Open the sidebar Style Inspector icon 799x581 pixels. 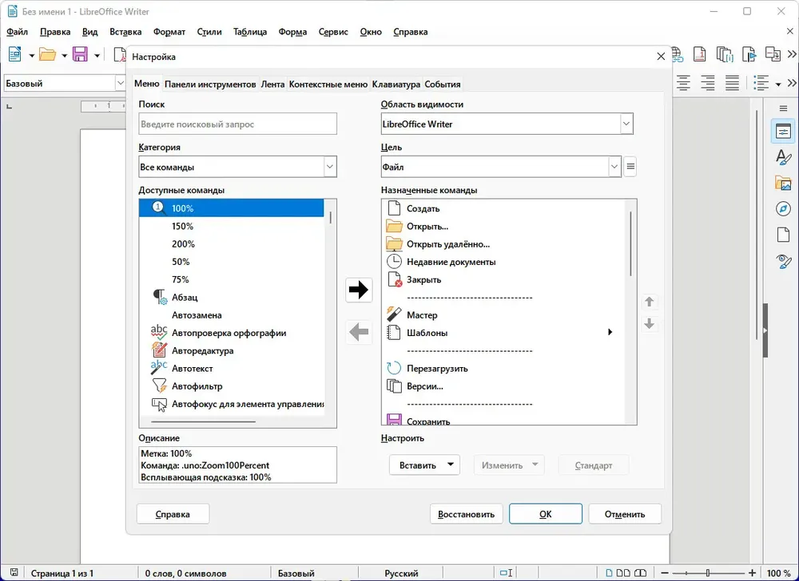tap(783, 262)
